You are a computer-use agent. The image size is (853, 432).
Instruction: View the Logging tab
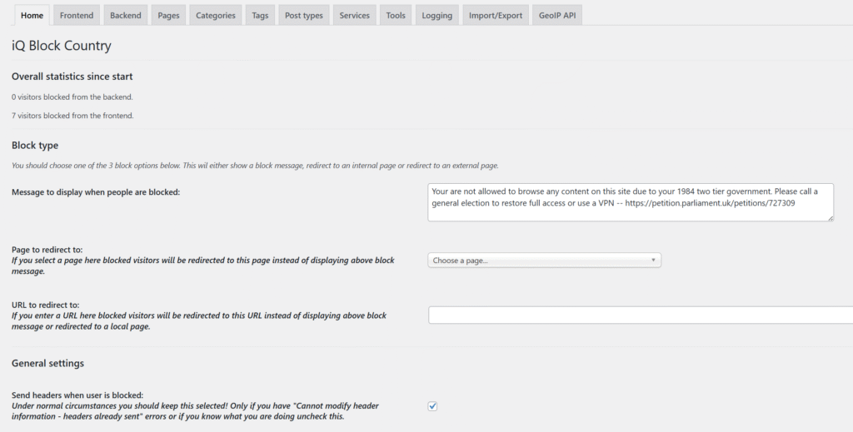click(436, 15)
